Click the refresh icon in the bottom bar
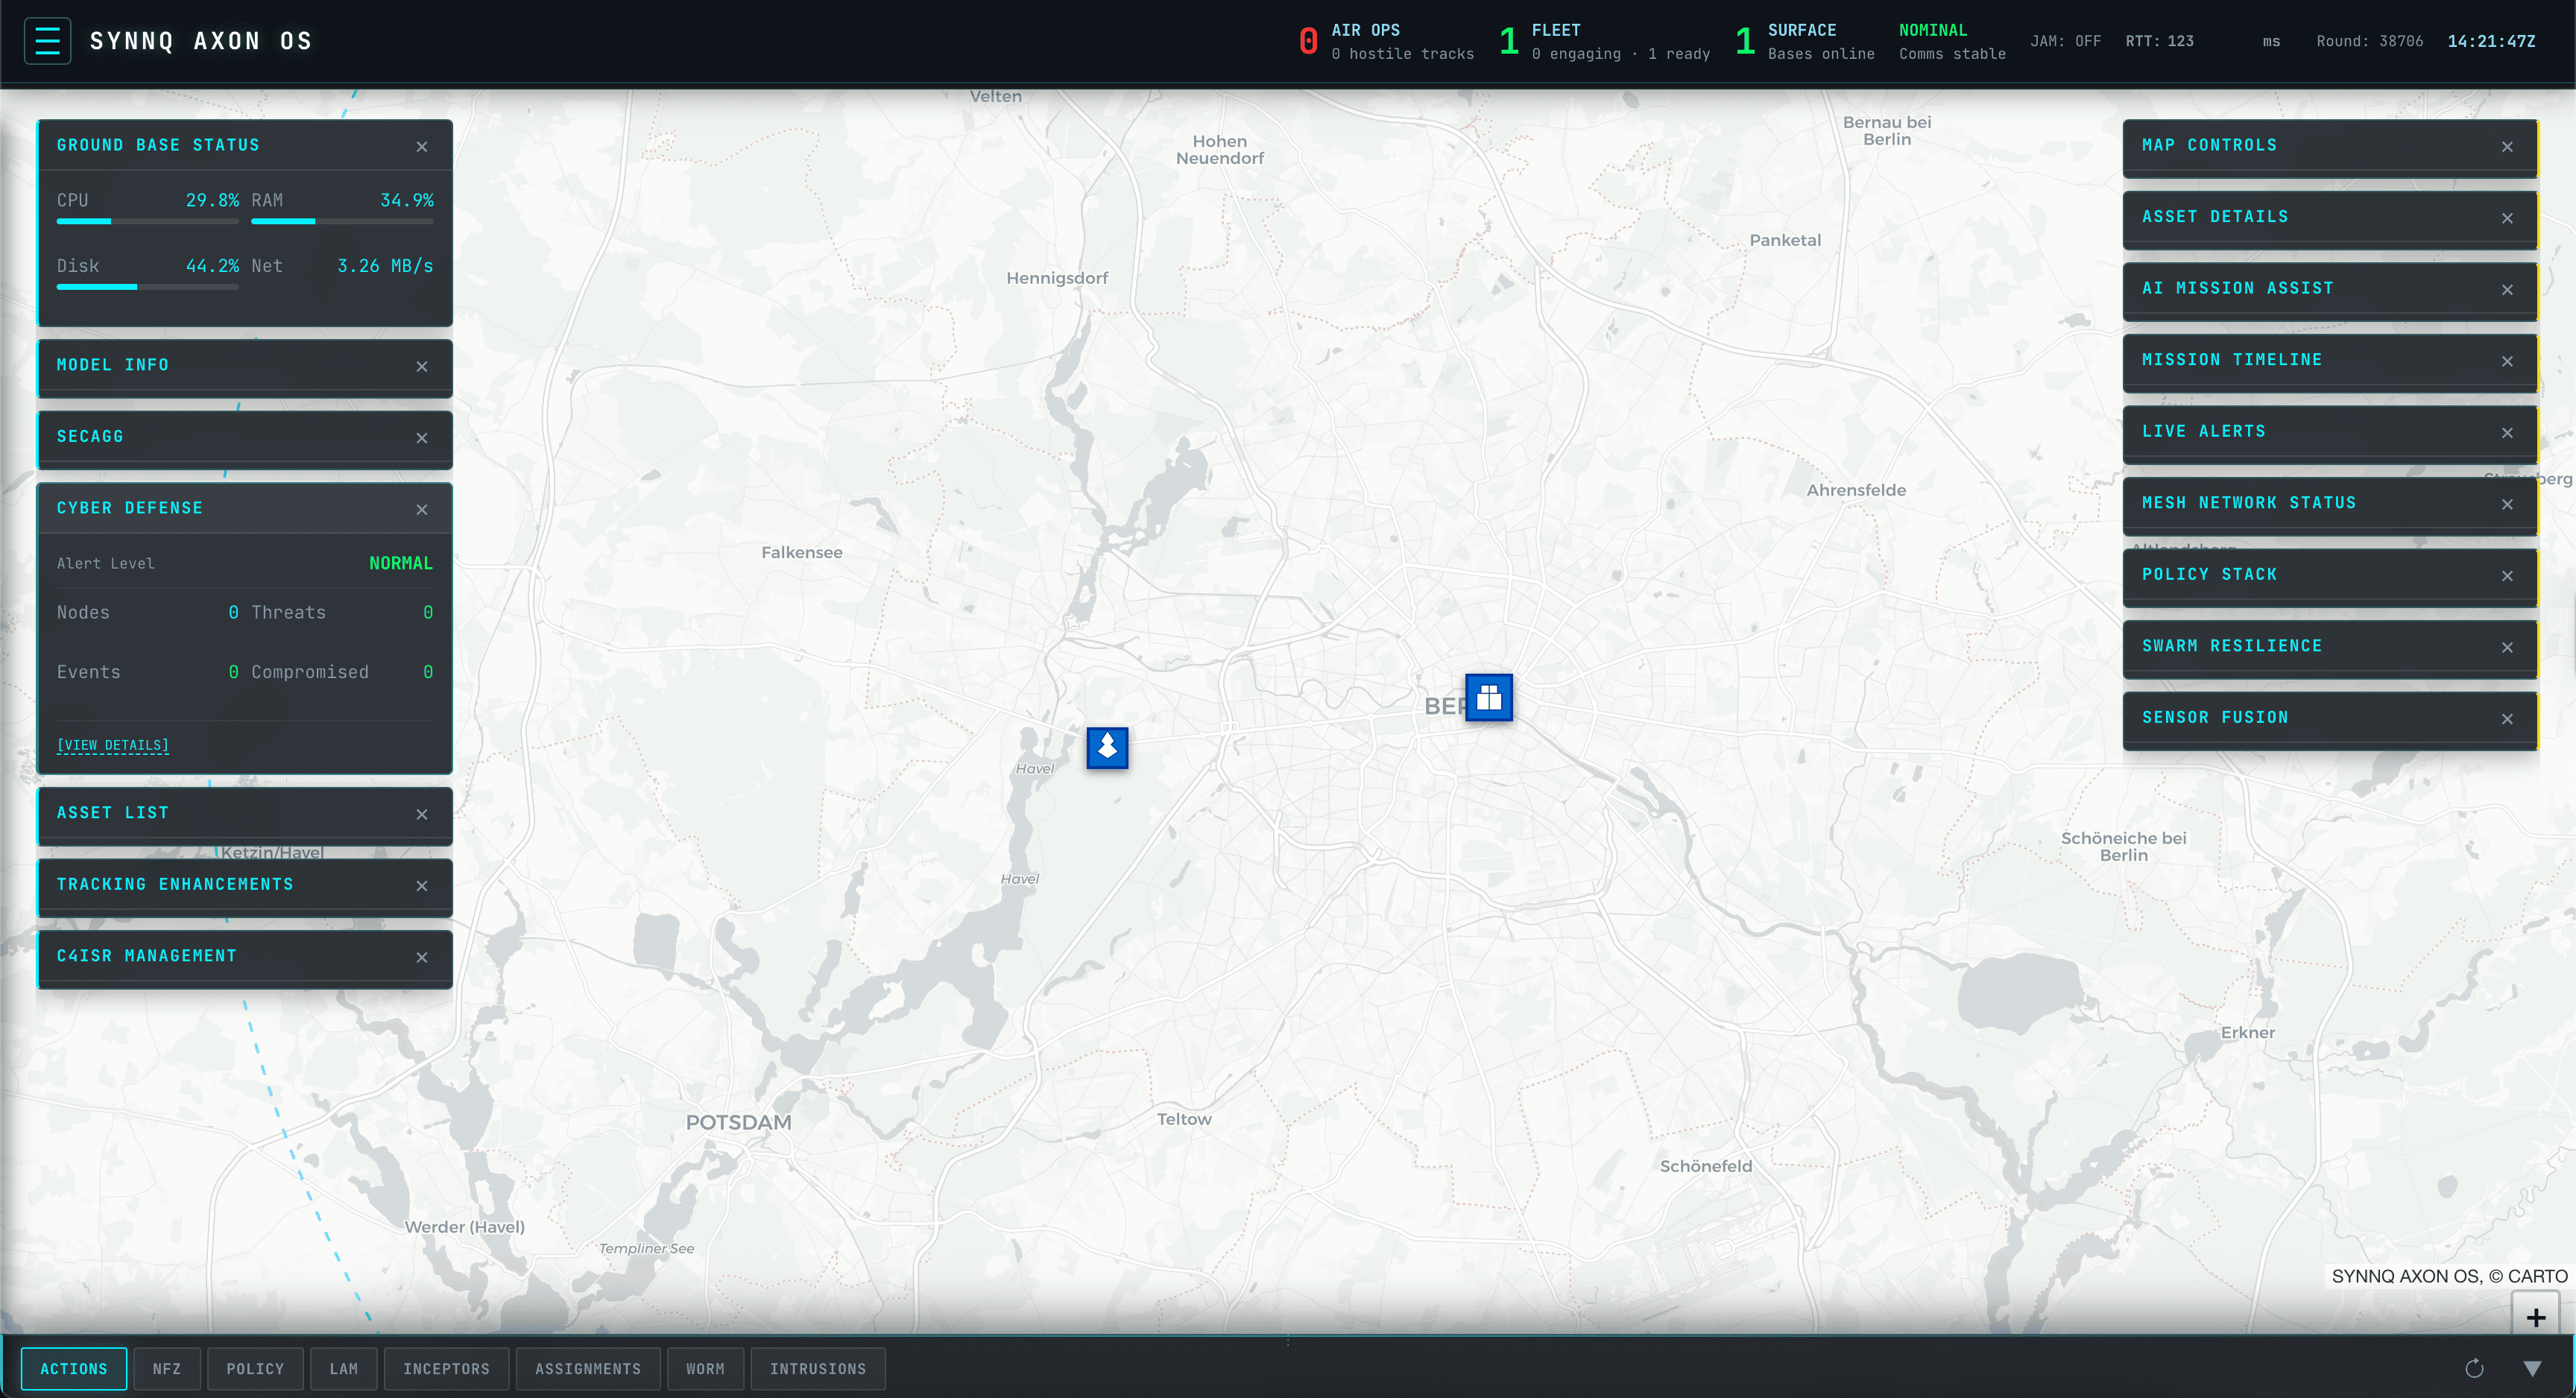Screen dimensions: 2576x1398 [2474, 1368]
